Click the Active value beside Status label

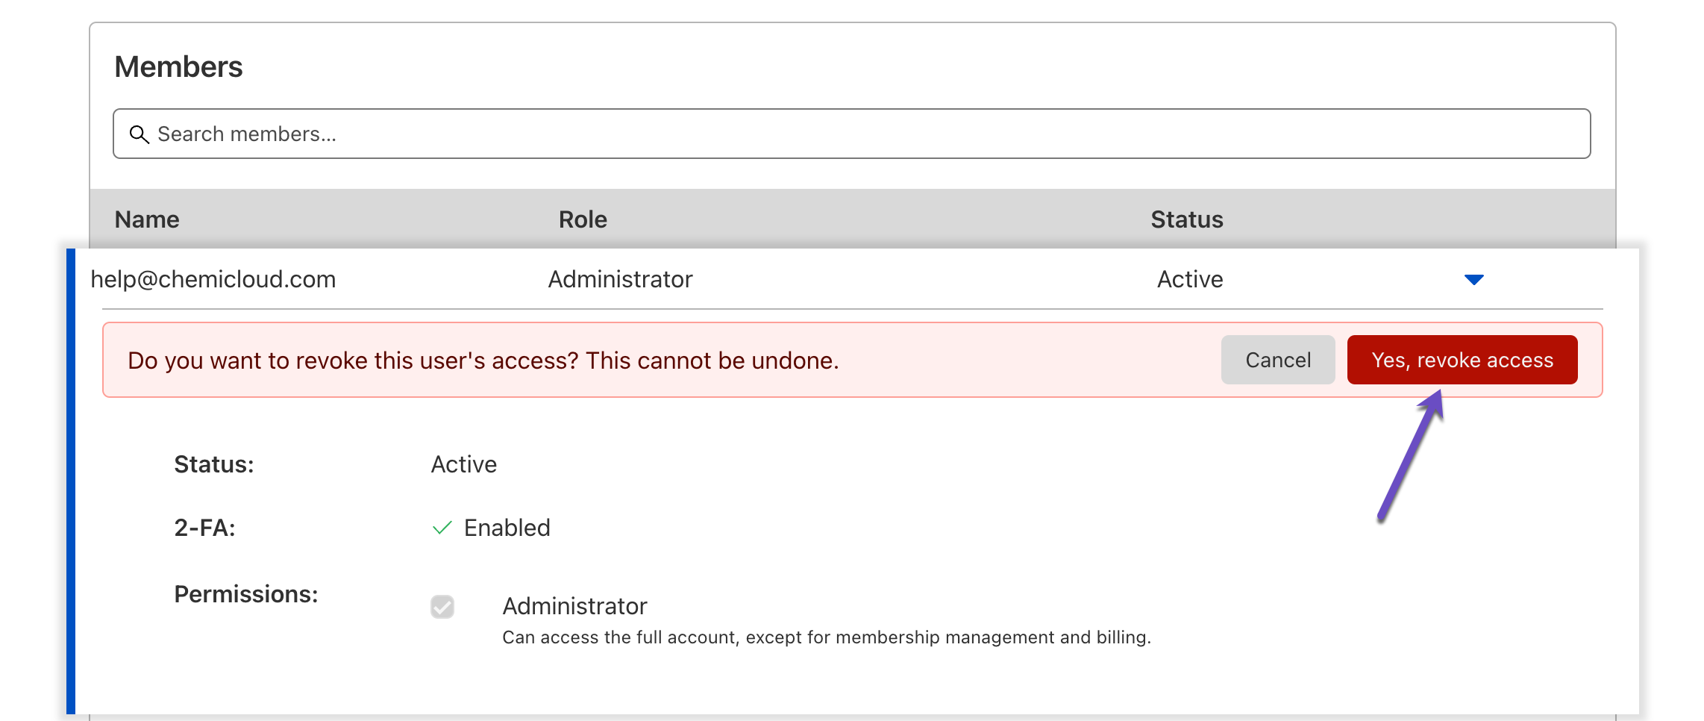click(463, 464)
